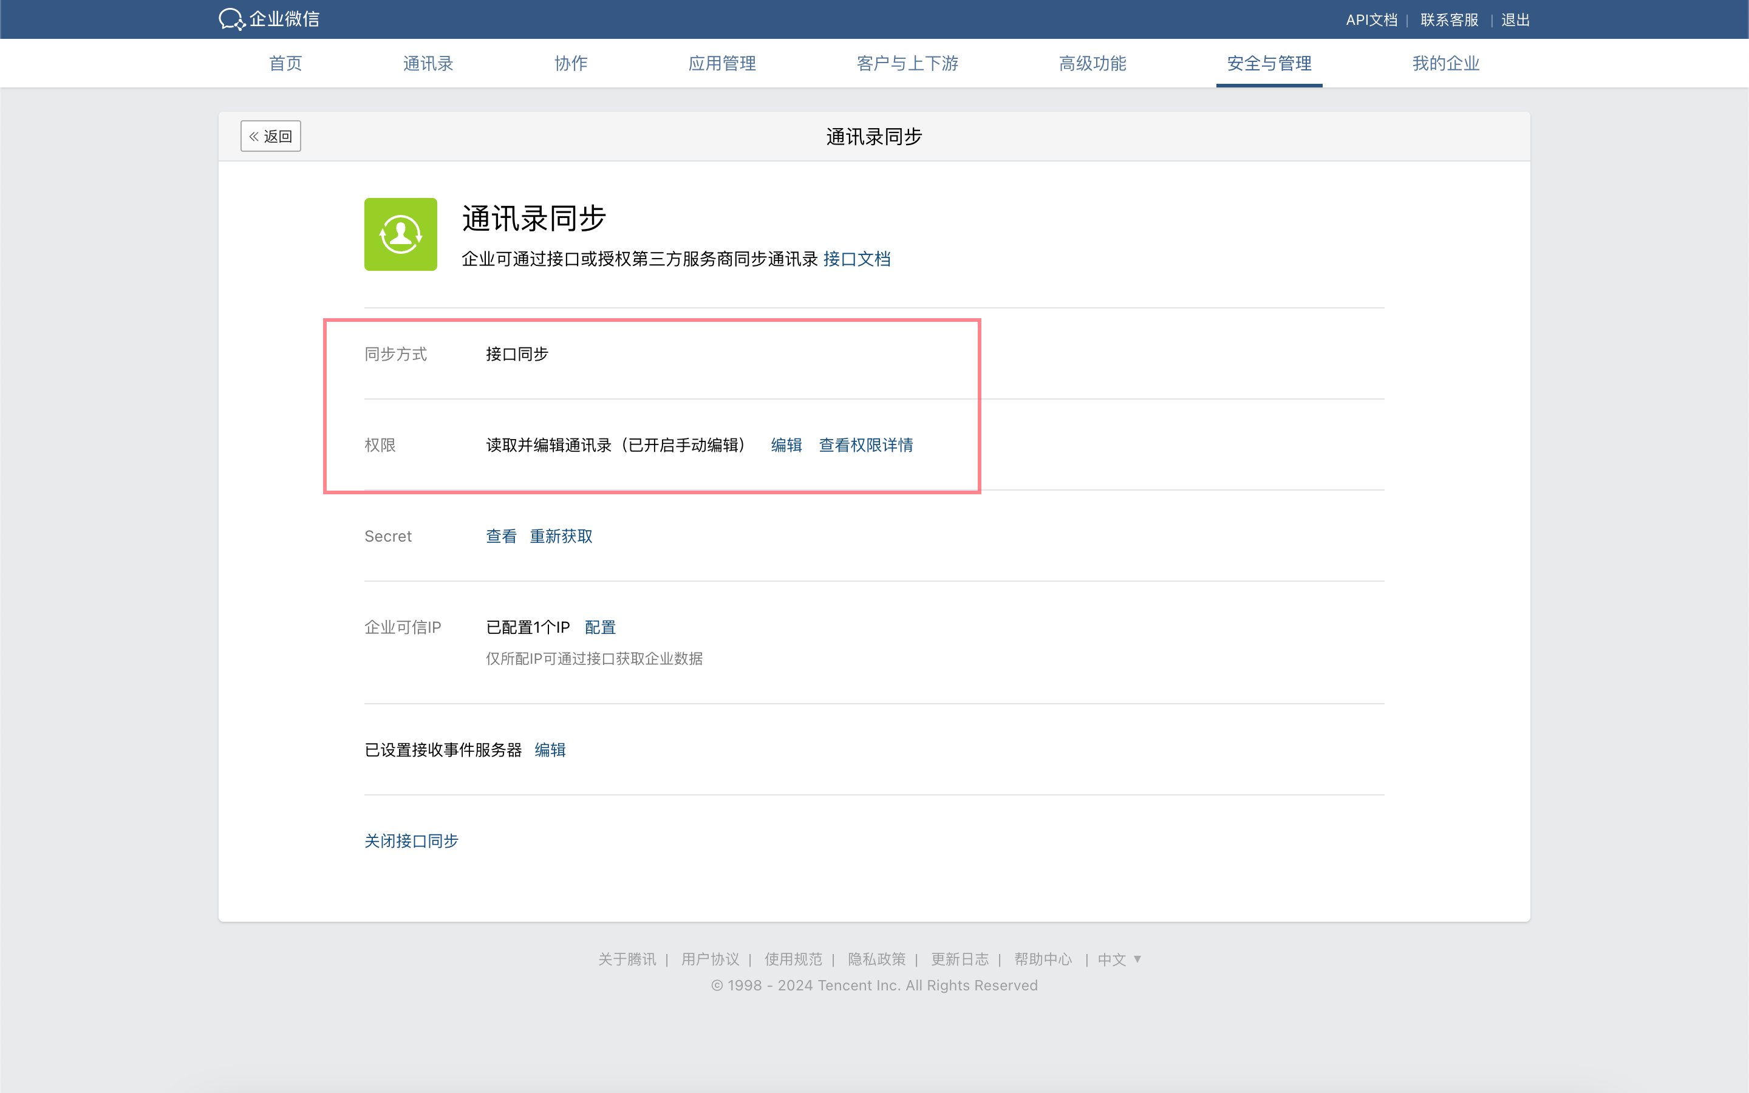1749x1093 pixels.
Task: Click 查看 for the Secret
Action: [501, 536]
